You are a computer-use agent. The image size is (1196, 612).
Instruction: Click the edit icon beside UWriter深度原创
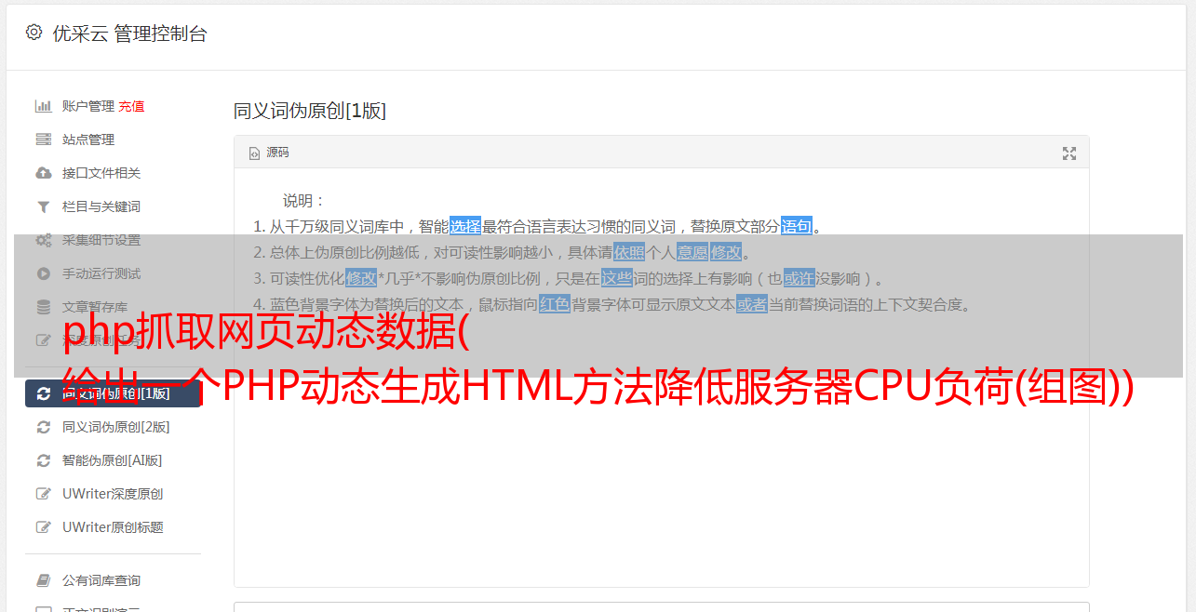click(43, 494)
